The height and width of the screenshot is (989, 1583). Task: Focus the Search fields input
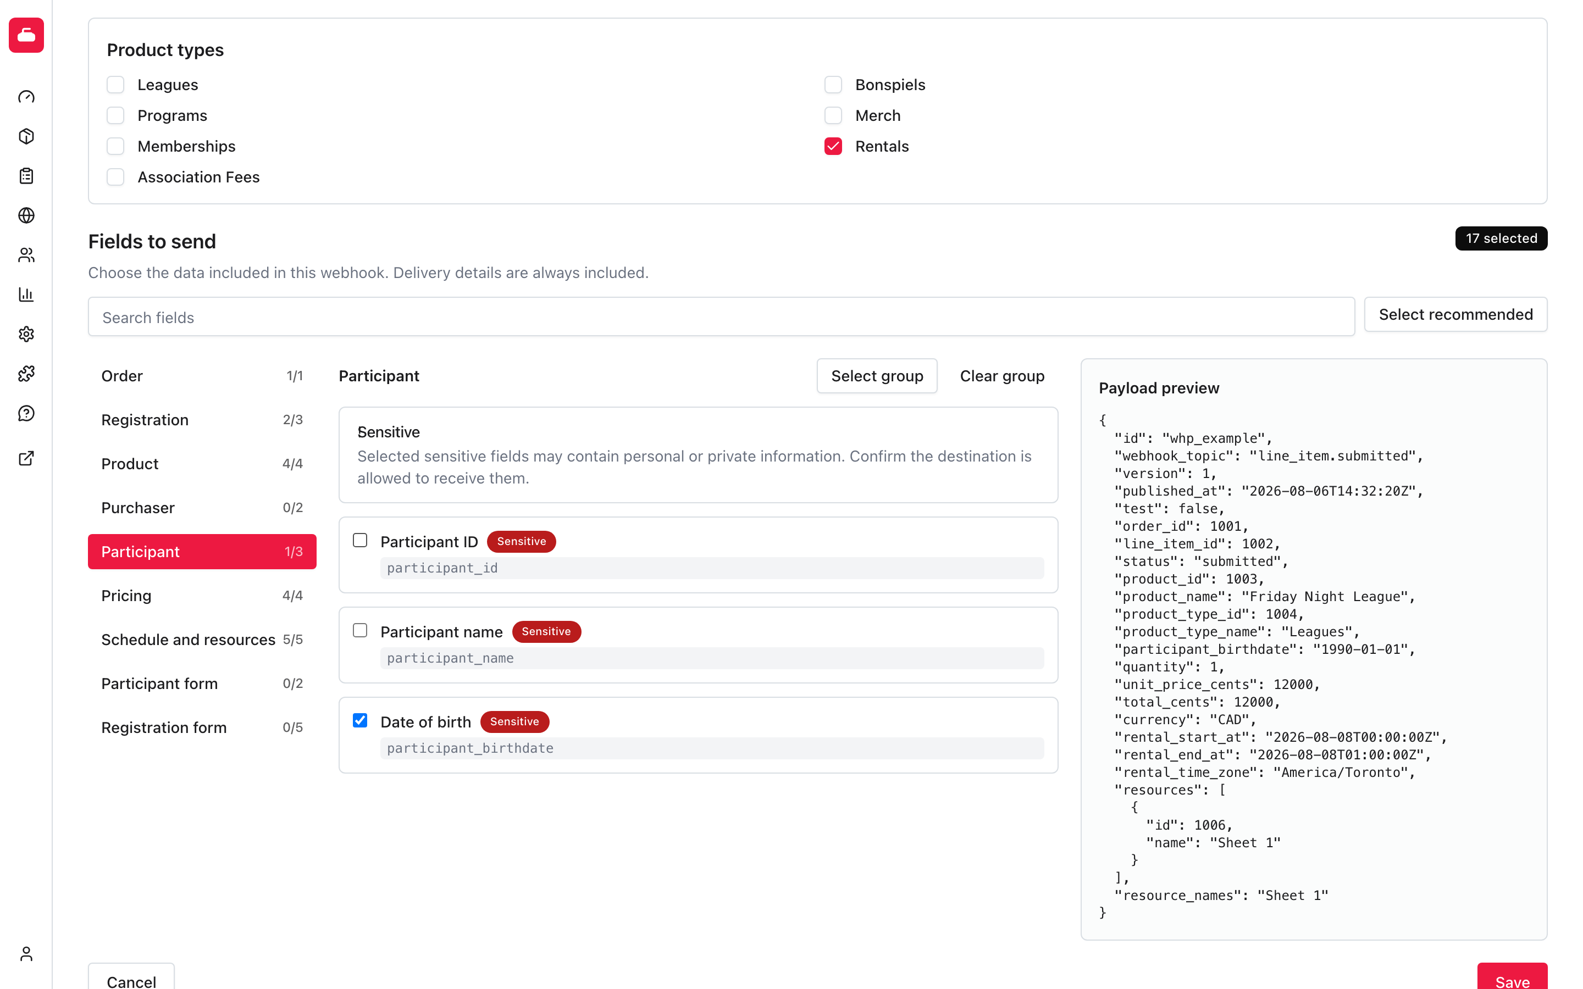point(721,317)
